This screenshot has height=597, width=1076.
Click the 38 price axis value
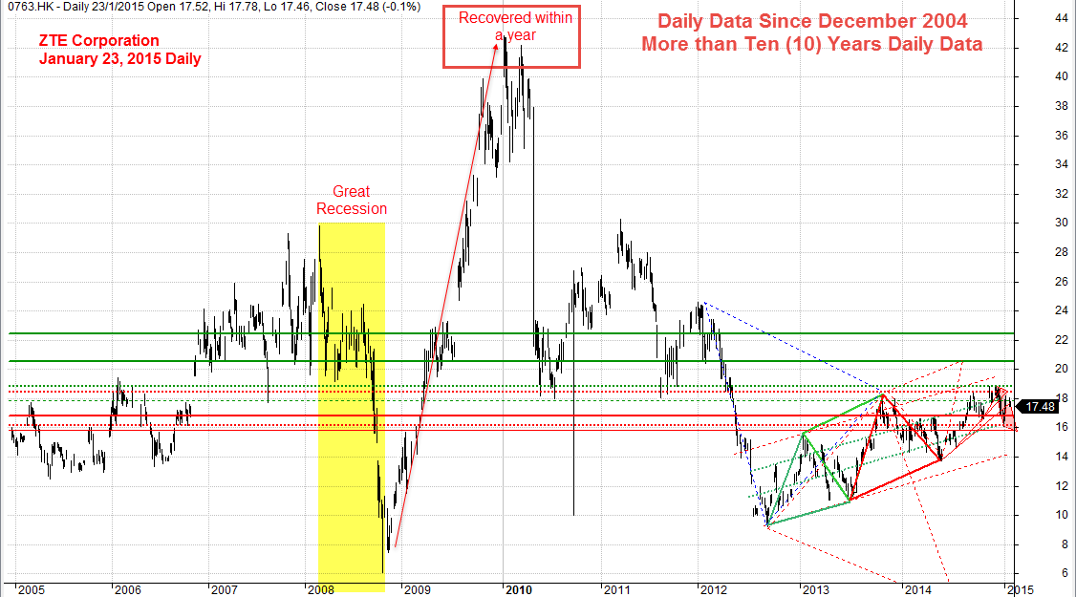coord(1062,106)
